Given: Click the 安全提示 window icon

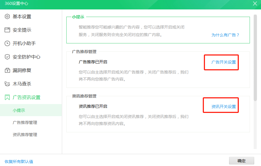Looking at the screenshot, I should click(x=7, y=30).
